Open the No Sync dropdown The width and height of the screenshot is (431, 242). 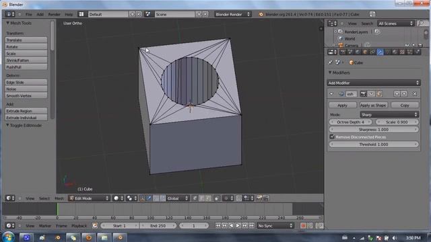point(275,226)
